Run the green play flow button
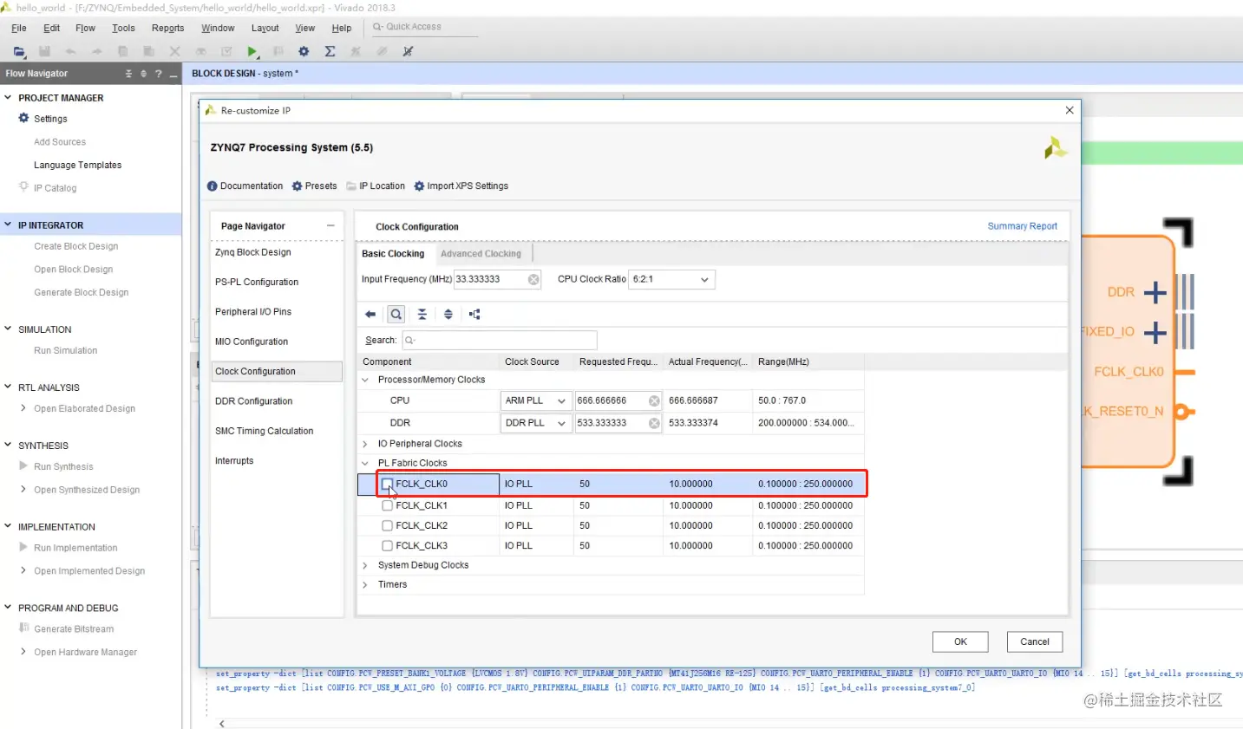This screenshot has width=1243, height=729. (x=252, y=51)
